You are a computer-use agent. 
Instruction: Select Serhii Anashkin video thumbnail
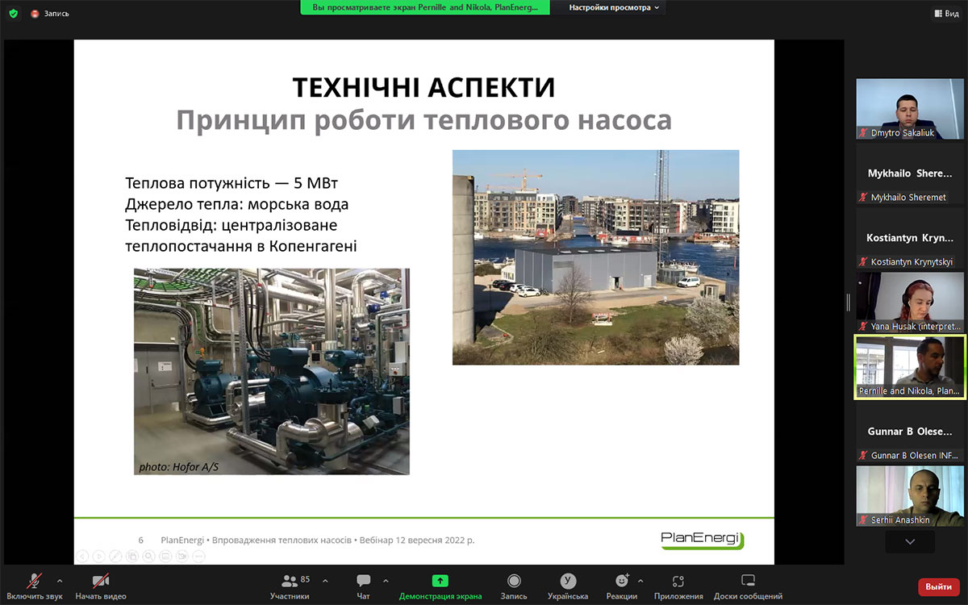(x=910, y=496)
